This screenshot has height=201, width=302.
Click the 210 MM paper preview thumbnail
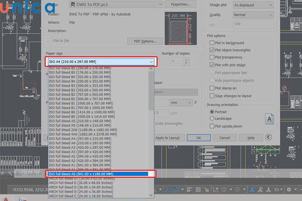tap(181, 28)
